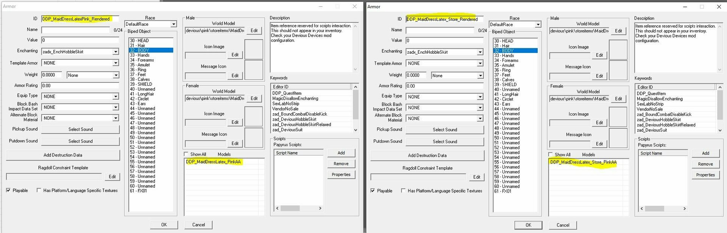Click Cancel button in right Armor window

[563, 225]
